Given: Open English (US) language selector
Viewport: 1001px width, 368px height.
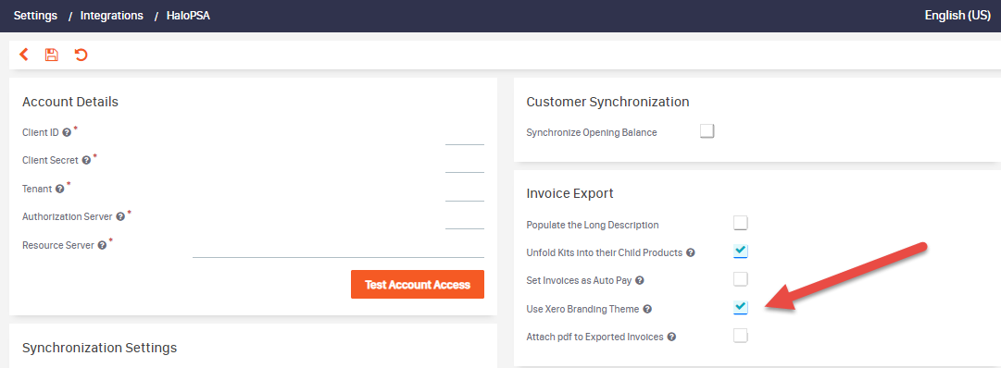Looking at the screenshot, I should [957, 16].
